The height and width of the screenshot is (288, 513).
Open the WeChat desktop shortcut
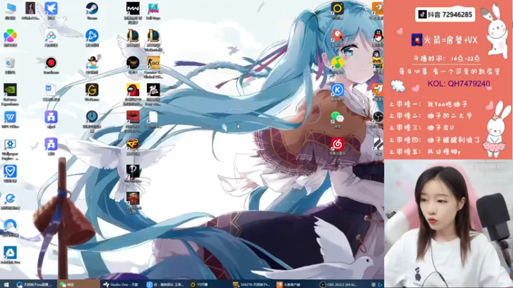337,117
